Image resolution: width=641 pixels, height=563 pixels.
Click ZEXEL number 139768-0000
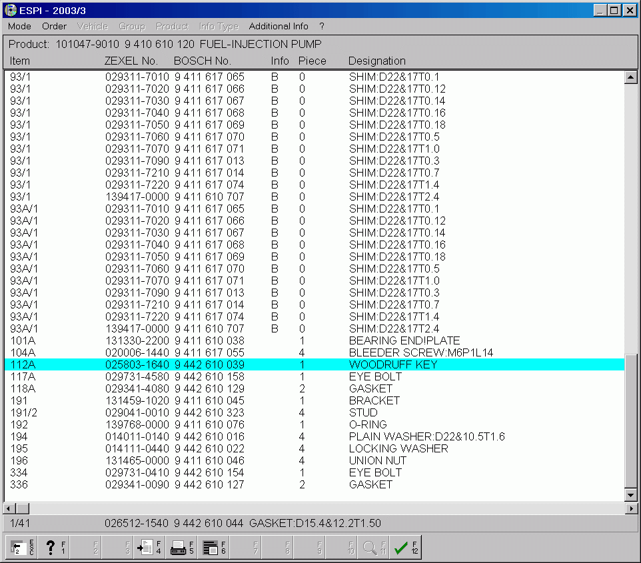tap(137, 424)
